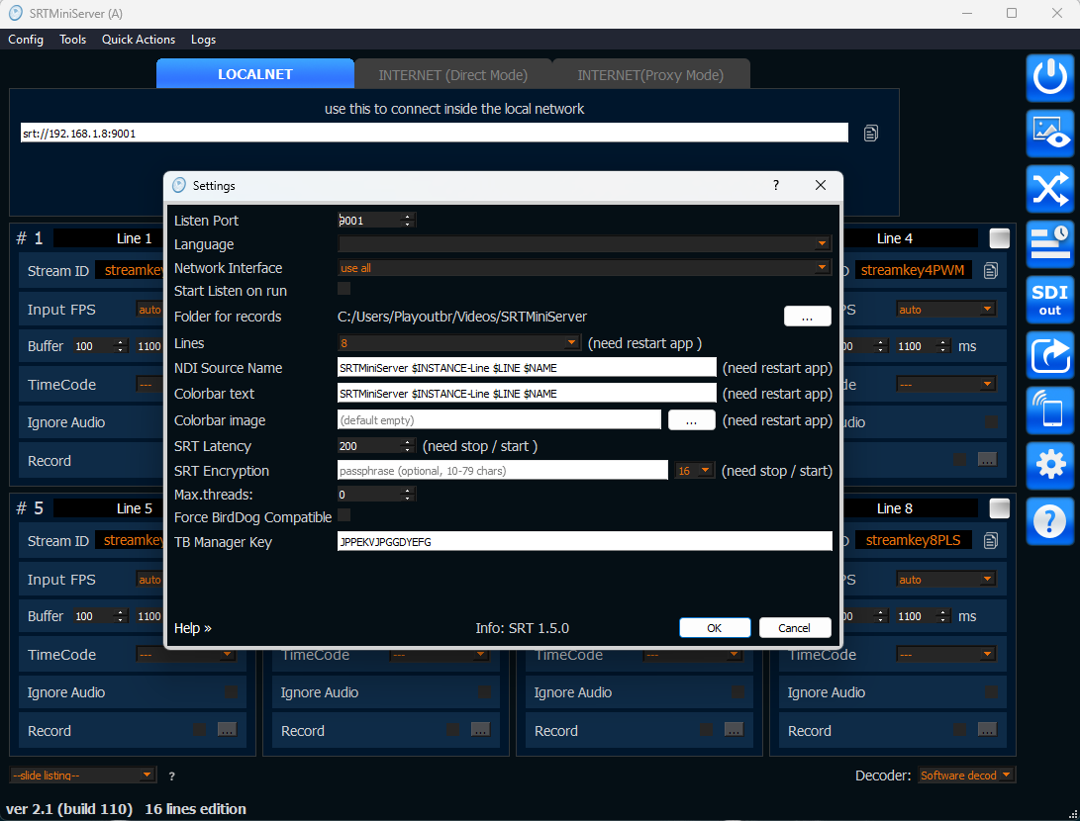This screenshot has width=1080, height=821.
Task: Open Line 4 TimeCode dropdown
Action: coord(945,384)
